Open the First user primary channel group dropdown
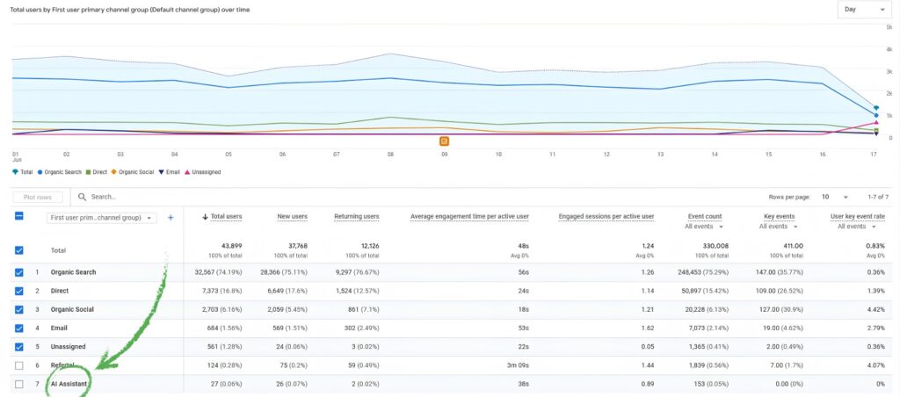Screen dimensions: 900x397 pyautogui.click(x=102, y=218)
